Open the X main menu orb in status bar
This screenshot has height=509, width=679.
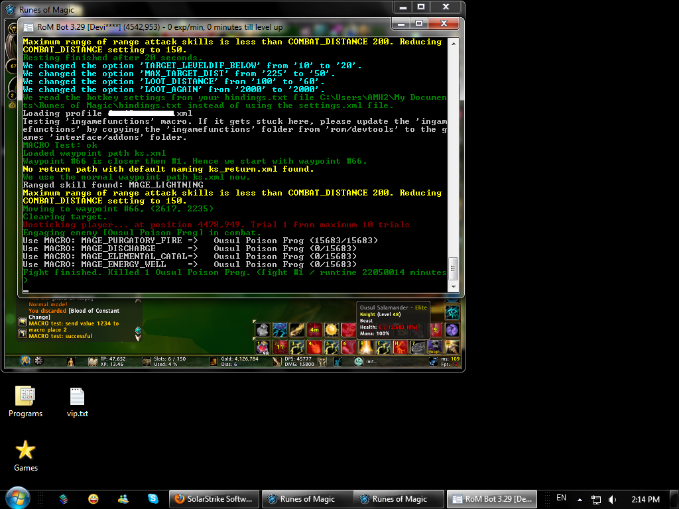click(25, 361)
